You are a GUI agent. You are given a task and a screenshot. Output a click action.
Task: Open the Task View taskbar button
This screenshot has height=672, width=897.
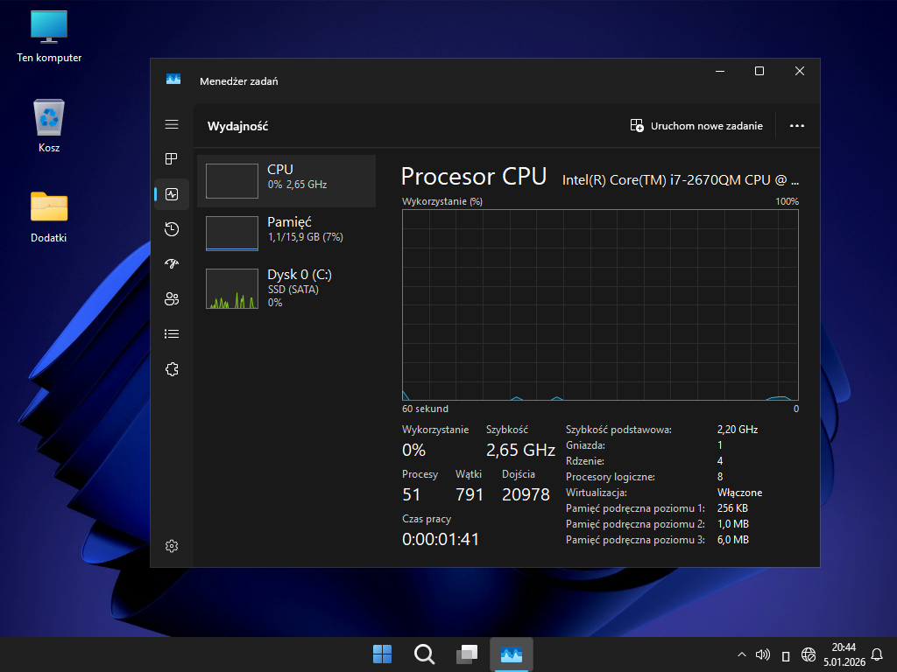pos(467,654)
